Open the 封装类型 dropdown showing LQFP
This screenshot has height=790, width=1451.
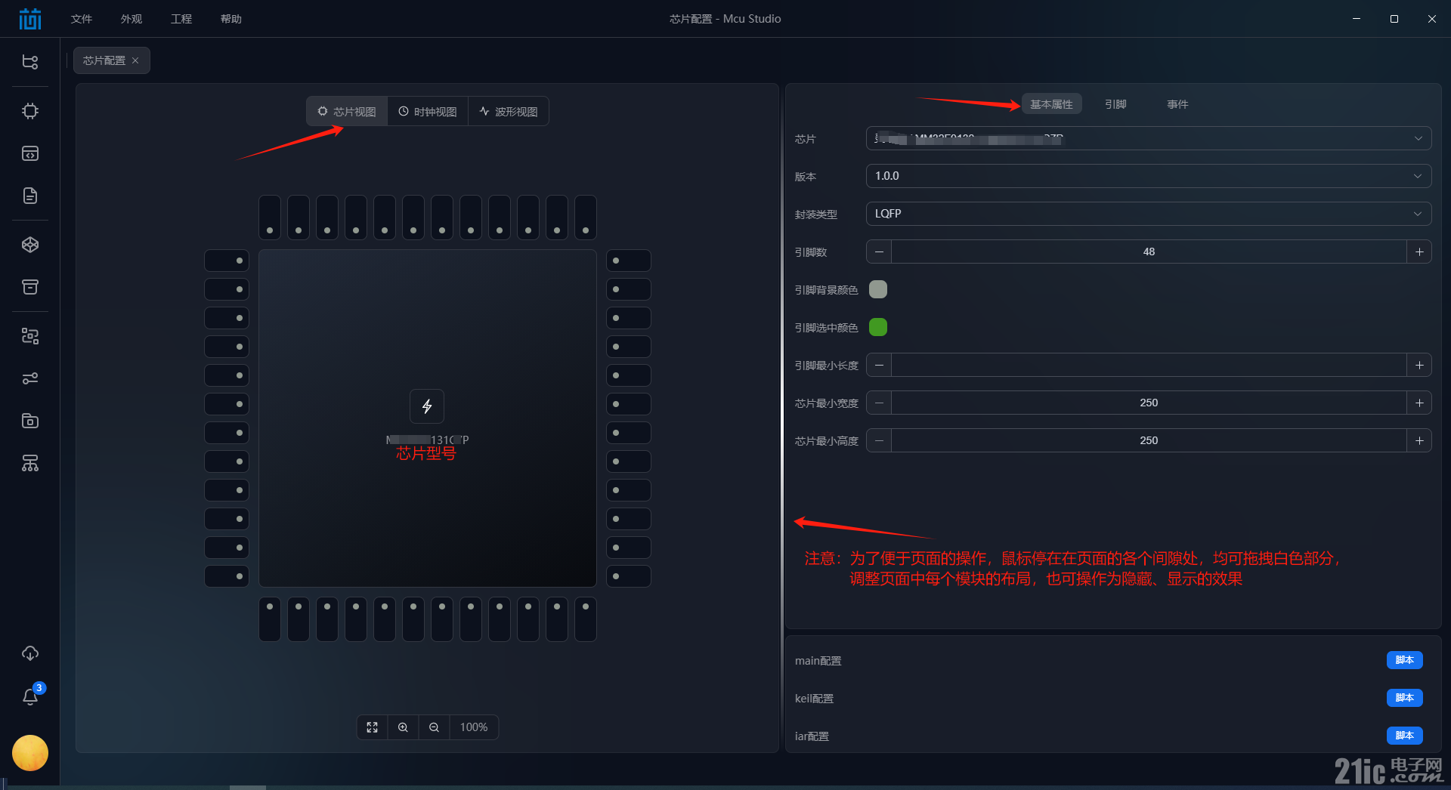(1418, 214)
